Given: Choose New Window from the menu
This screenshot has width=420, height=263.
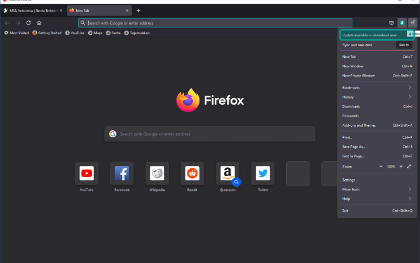Looking at the screenshot, I should coord(377,66).
